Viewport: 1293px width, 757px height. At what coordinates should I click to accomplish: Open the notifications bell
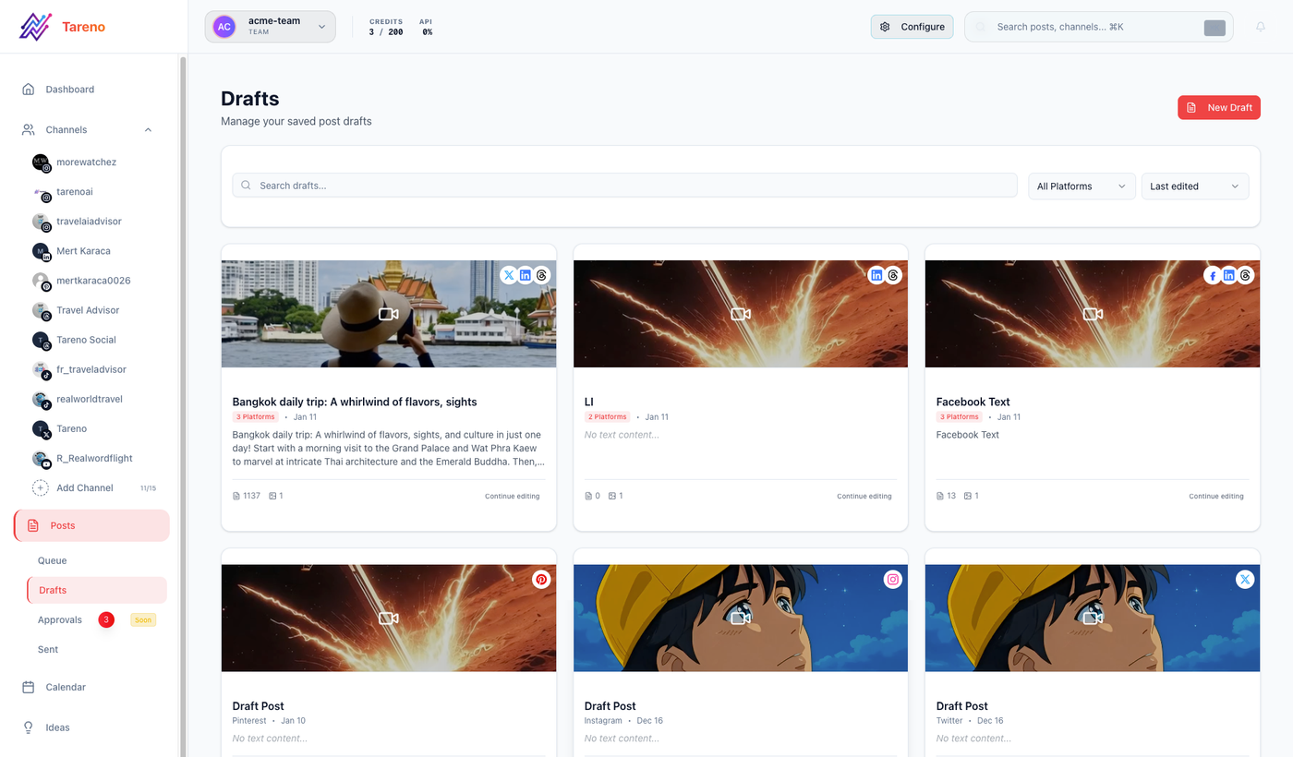pyautogui.click(x=1260, y=27)
